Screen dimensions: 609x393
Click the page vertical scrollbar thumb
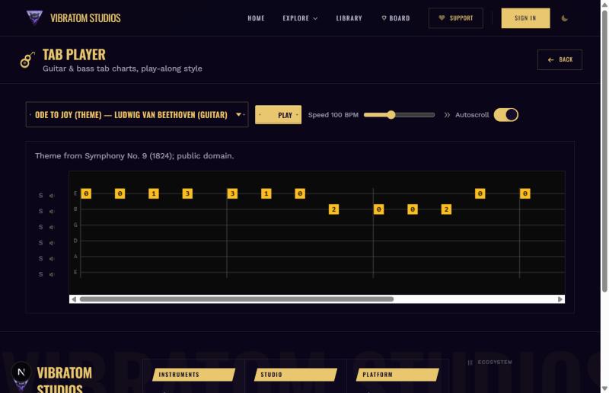pyautogui.click(x=604, y=151)
